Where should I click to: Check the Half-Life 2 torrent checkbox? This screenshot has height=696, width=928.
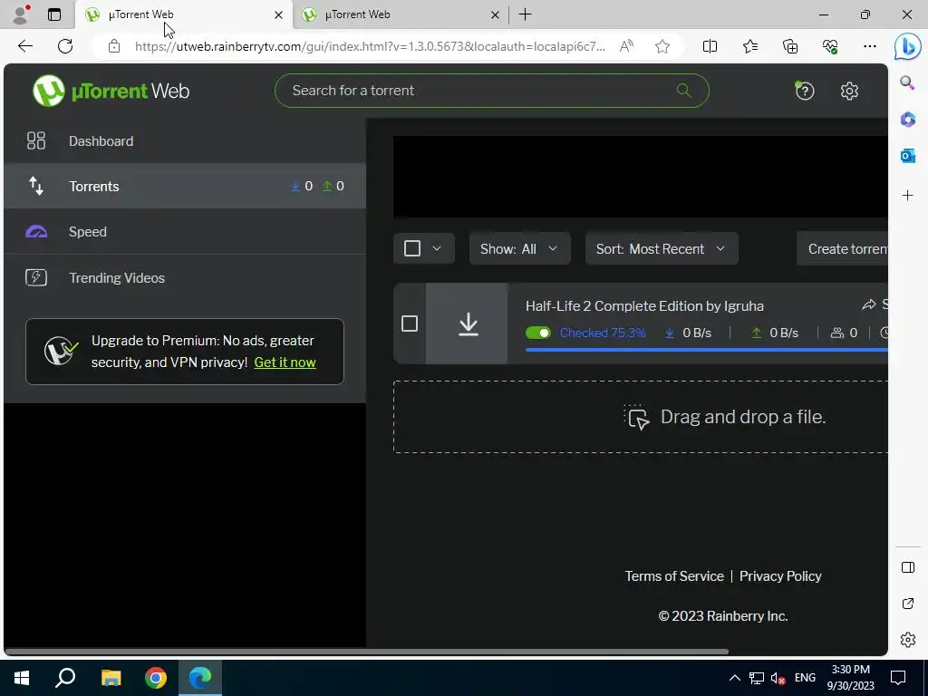point(410,324)
